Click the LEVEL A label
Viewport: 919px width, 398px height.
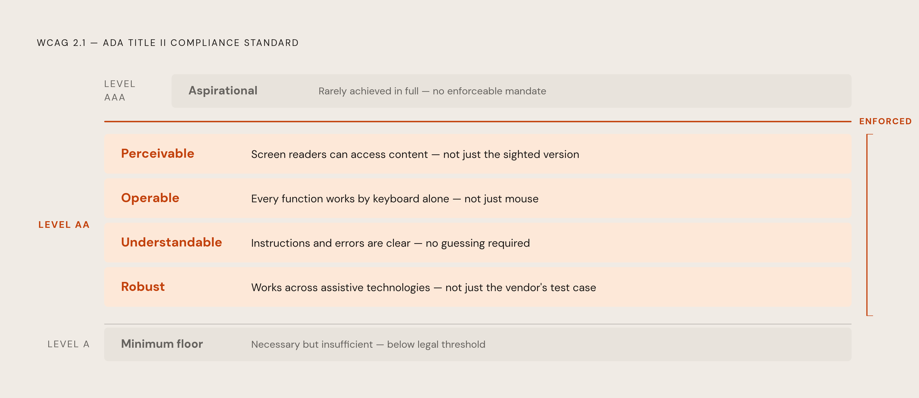tap(68, 344)
